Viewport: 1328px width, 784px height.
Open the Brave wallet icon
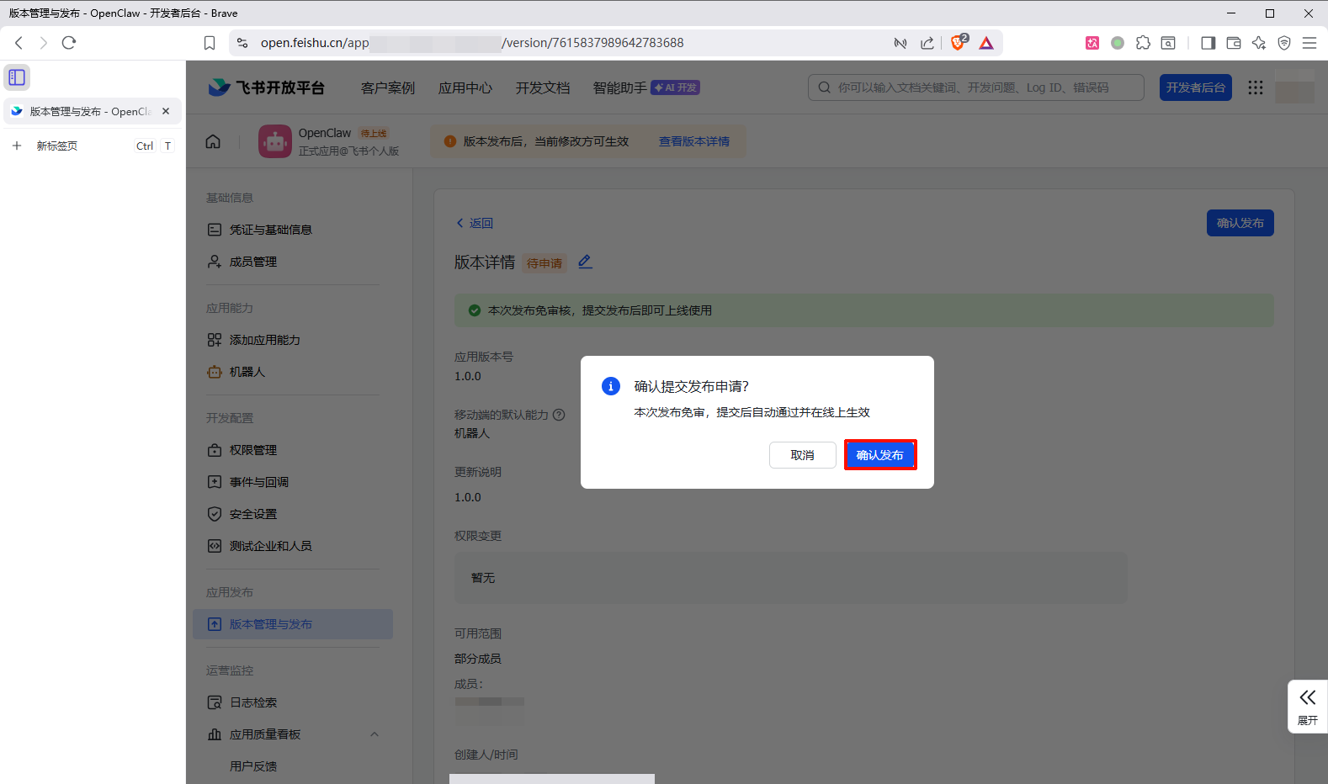pyautogui.click(x=1234, y=43)
